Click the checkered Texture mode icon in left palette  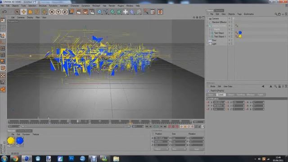coord(3,76)
